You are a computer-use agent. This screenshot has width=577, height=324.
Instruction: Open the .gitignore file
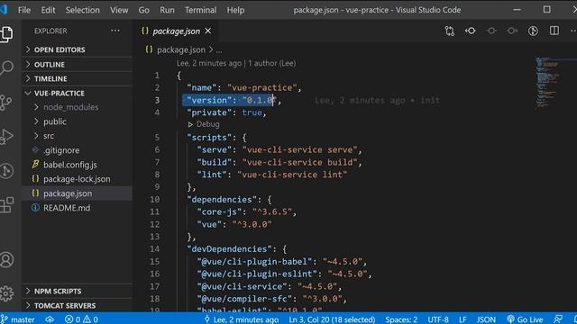(78, 150)
